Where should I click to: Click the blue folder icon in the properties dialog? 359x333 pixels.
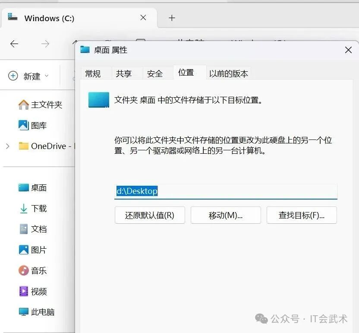pos(98,99)
